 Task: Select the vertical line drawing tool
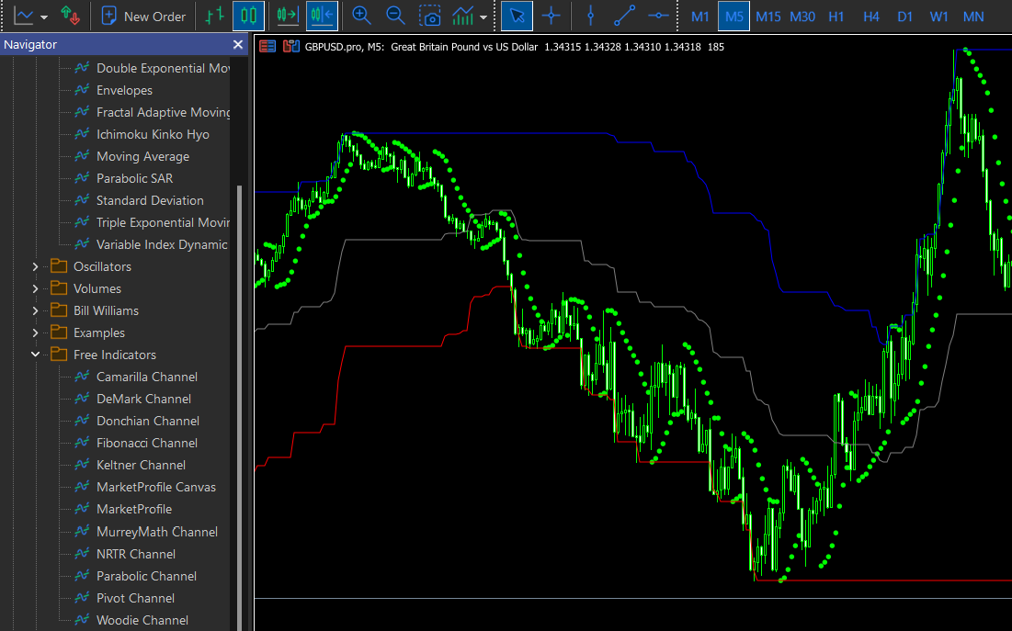click(590, 17)
